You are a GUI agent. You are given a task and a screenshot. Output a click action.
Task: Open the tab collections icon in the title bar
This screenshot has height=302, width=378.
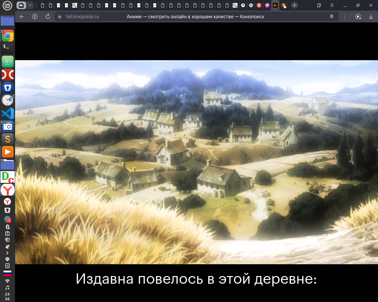click(x=319, y=5)
